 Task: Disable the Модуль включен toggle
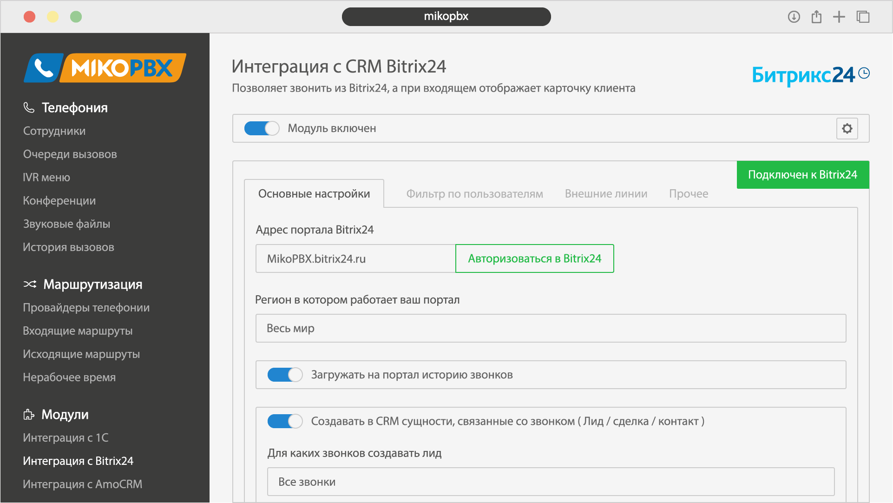(262, 128)
